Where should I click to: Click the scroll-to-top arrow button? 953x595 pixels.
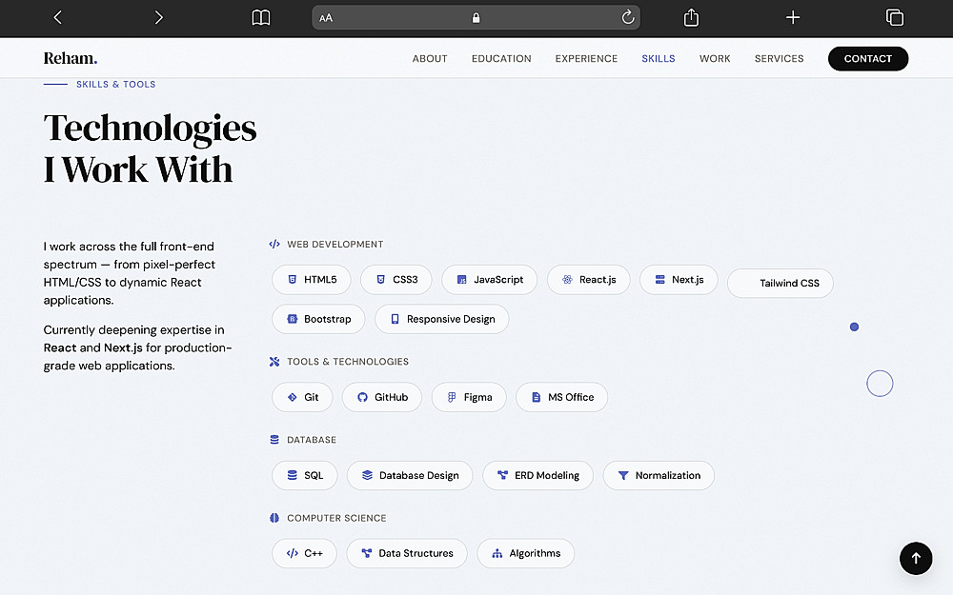[x=916, y=559]
